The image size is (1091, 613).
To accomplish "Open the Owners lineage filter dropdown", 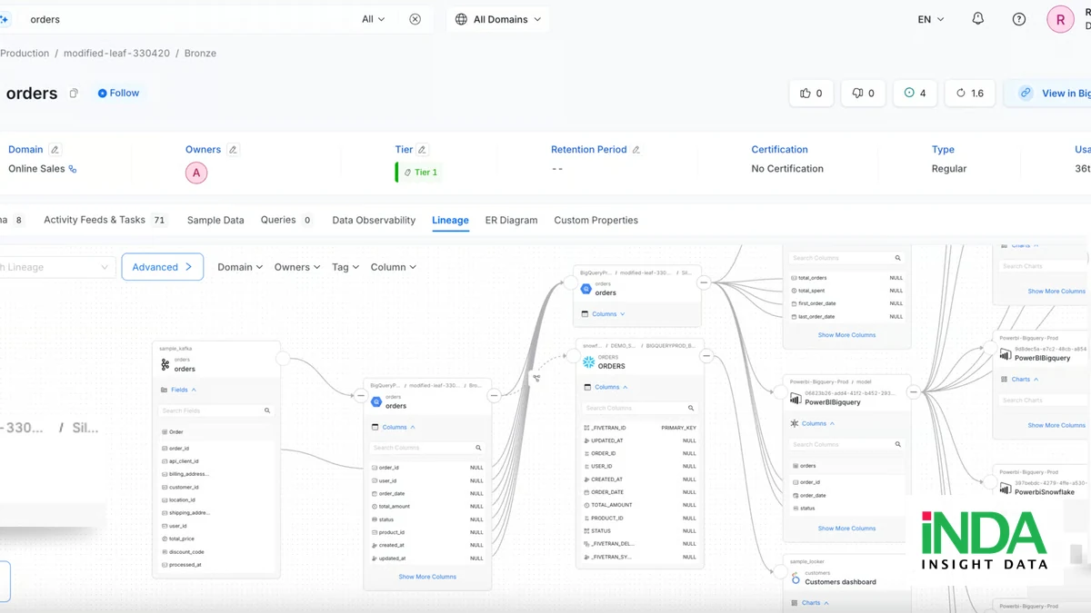I will tap(297, 267).
